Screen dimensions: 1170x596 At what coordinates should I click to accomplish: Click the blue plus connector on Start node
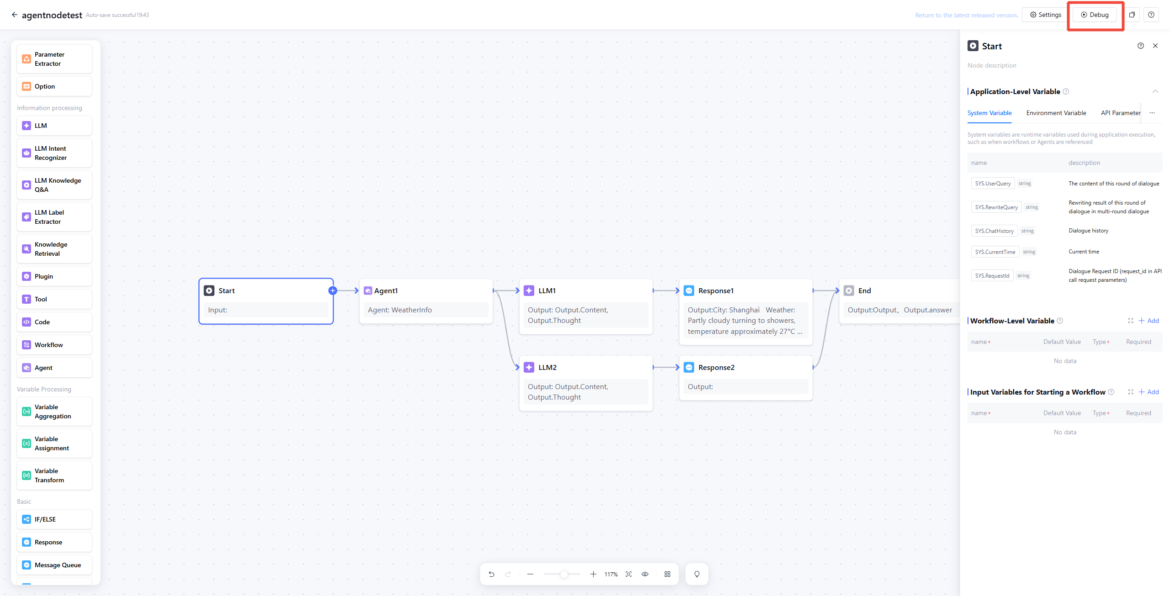click(x=333, y=290)
